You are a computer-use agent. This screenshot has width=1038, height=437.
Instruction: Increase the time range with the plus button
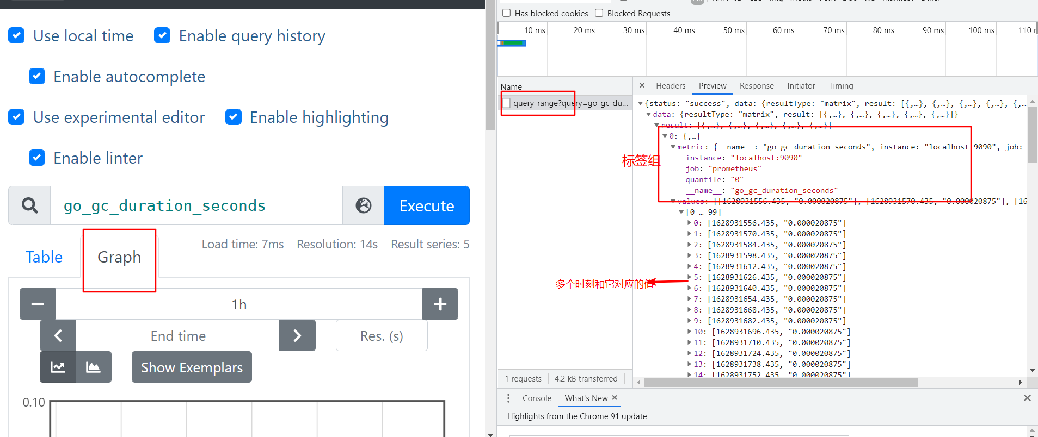(x=440, y=304)
